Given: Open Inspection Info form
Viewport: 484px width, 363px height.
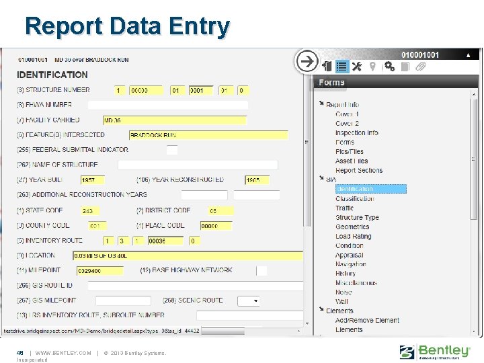Looking at the screenshot, I should (x=356, y=132).
